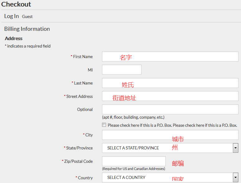Click the Last Name input box
This screenshot has width=241, height=183.
click(170, 83)
